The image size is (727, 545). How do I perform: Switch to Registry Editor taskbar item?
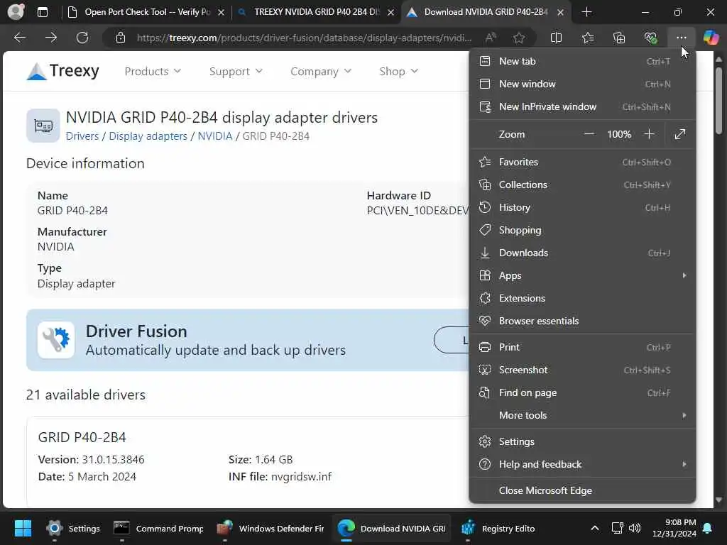click(500, 528)
